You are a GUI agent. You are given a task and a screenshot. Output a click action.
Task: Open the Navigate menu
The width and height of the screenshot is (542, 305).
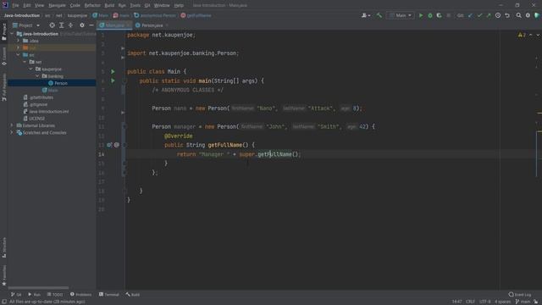[57, 6]
